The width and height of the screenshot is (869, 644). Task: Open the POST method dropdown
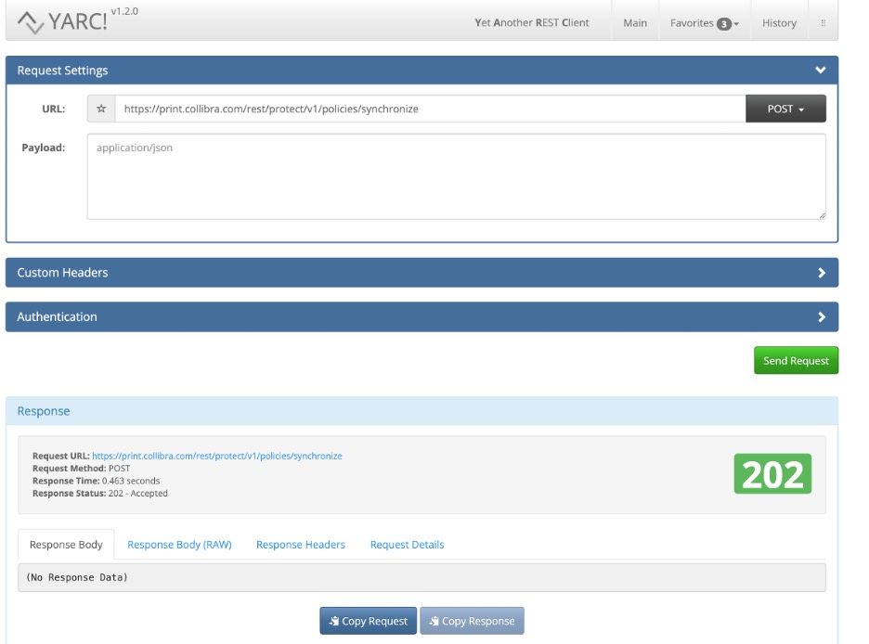pyautogui.click(x=785, y=109)
